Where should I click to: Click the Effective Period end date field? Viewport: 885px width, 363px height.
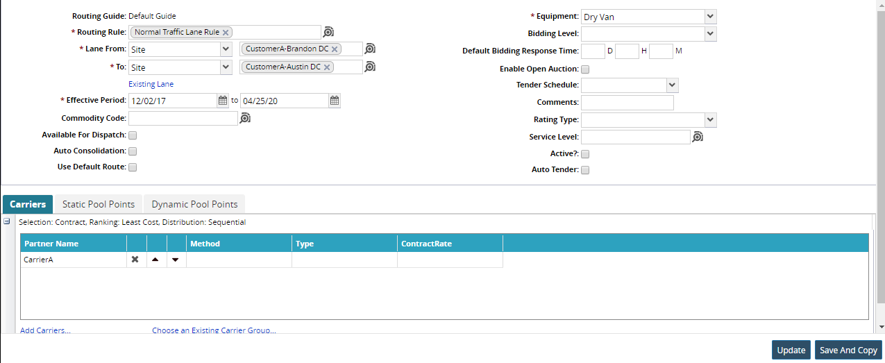285,101
